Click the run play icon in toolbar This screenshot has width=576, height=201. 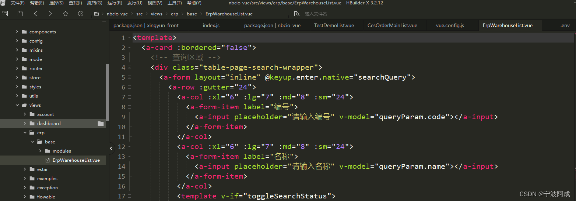pos(81,14)
